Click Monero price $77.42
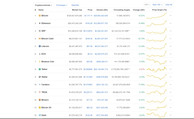The image size is (194, 119). click(x=89, y=100)
